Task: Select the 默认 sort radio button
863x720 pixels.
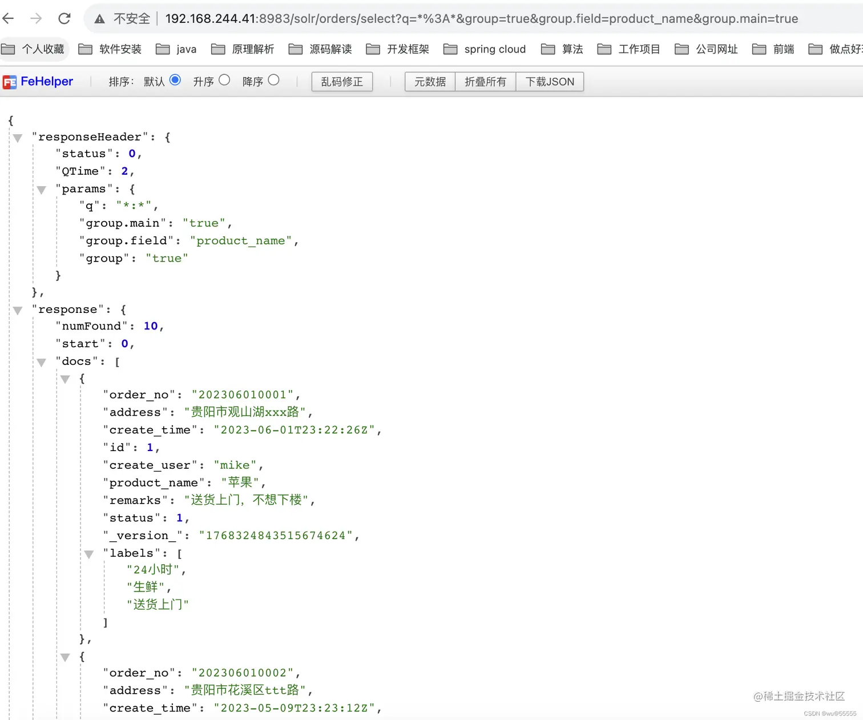Action: pos(175,80)
